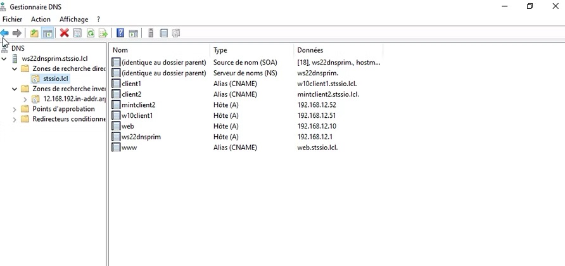
Task: Collapse the ws22dnsprim.stssio.lcl server node
Action: (4, 58)
